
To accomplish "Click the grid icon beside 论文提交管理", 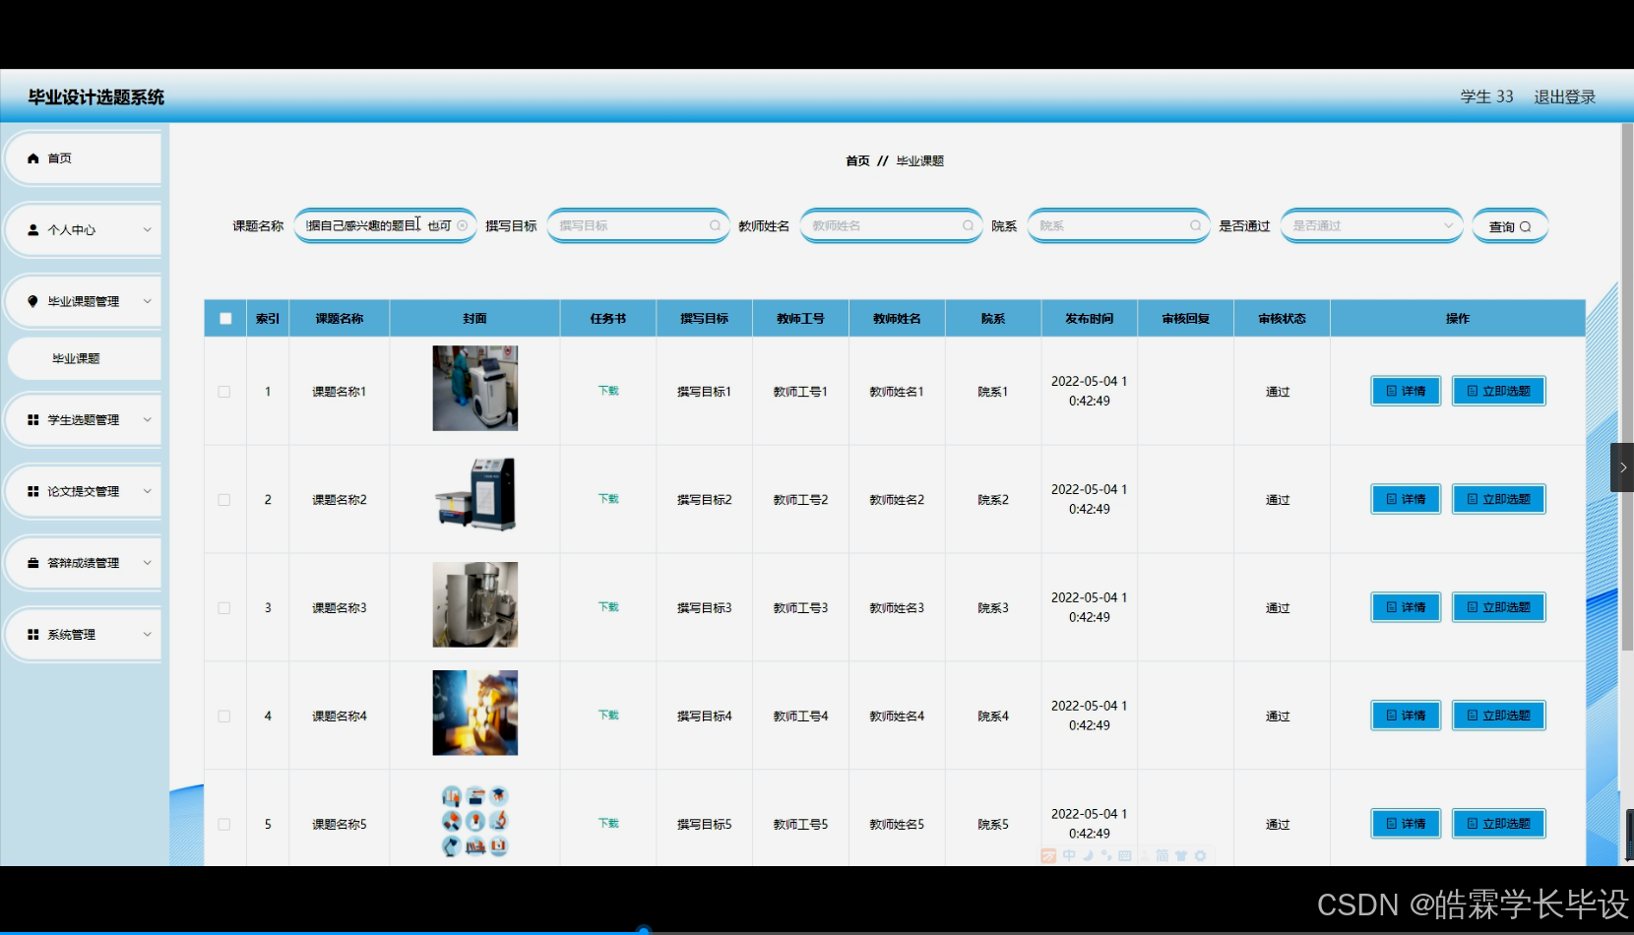I will click(x=33, y=491).
